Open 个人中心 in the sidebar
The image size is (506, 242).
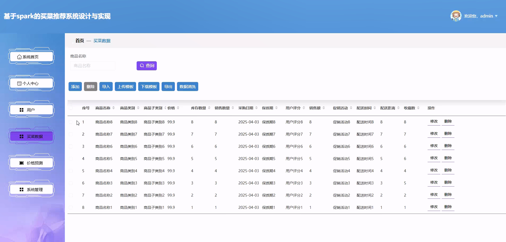pos(31,83)
